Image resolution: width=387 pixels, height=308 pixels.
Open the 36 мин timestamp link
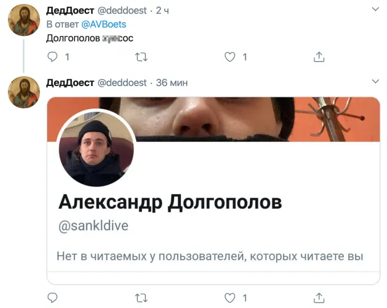click(172, 83)
